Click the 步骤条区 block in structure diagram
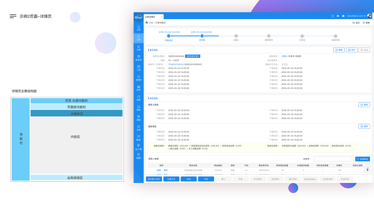The image size is (374, 210). (77, 113)
